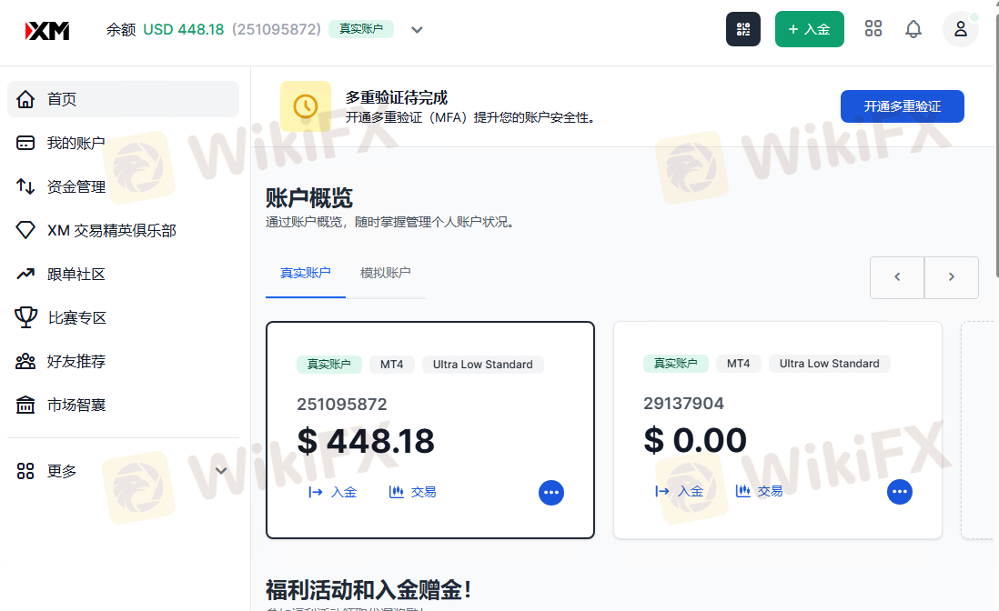
Task: Click the bank icon beside 市场智囊
Action: 25,405
